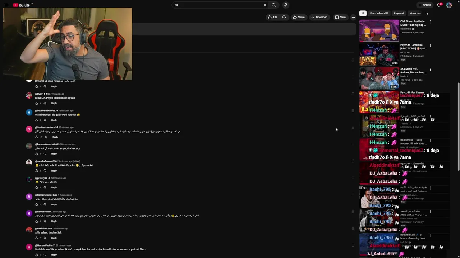This screenshot has width=460, height=258.
Task: Save the video to a playlist
Action: 340,17
